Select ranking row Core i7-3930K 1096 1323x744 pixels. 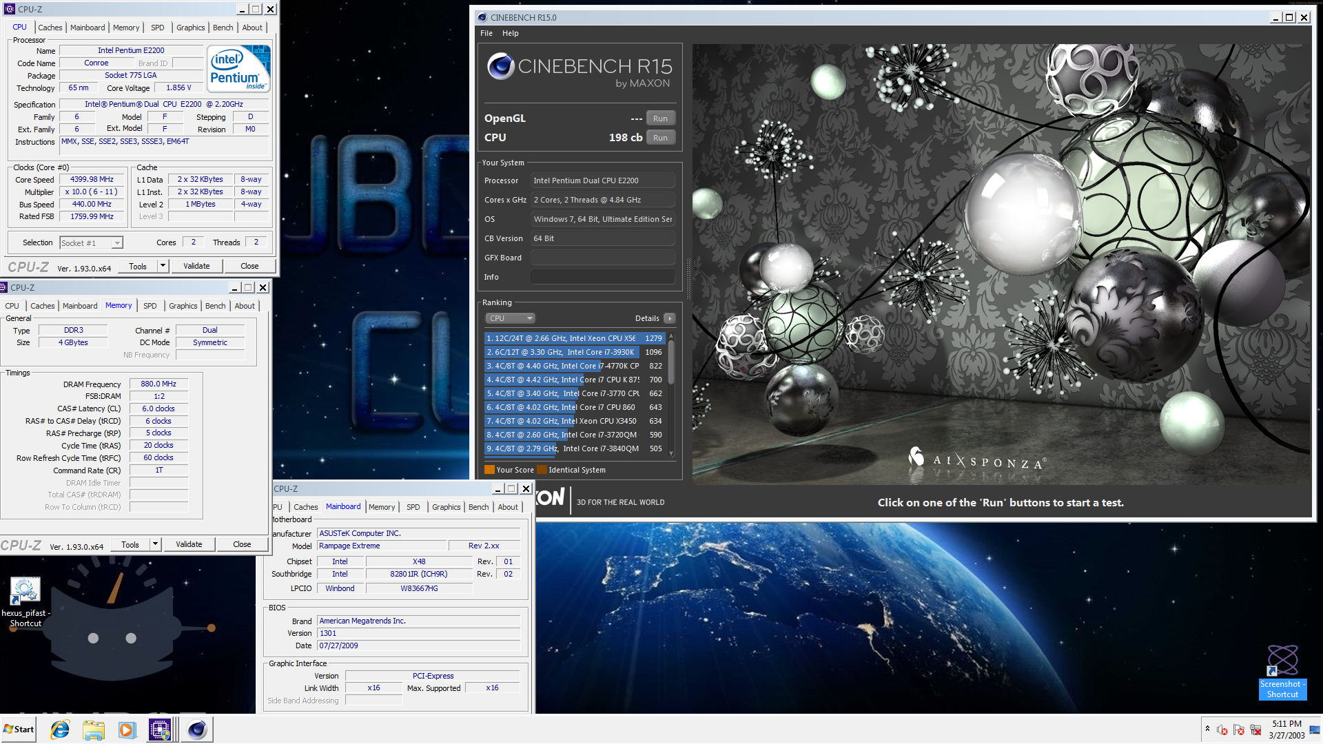click(575, 352)
